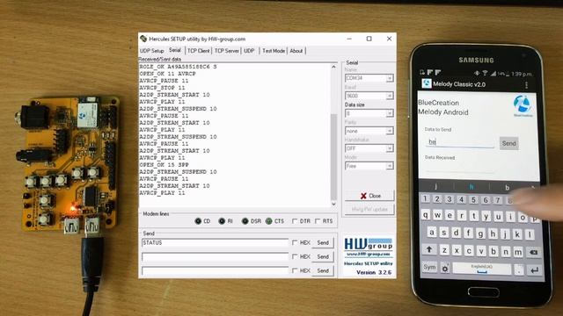Tap the keyboard settings gear key
The image size is (563, 316).
(x=445, y=268)
